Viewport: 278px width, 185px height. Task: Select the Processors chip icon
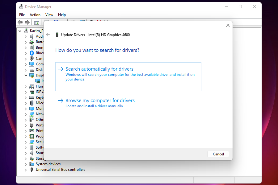click(x=32, y=136)
